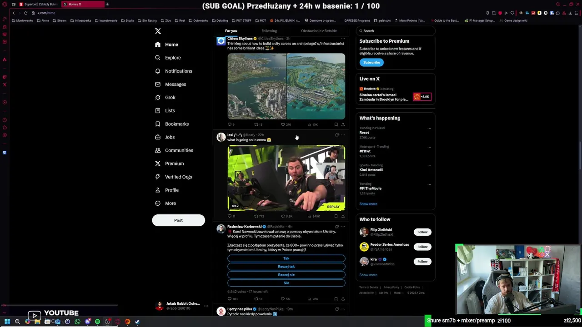
Task: Click the X logo in sidebar
Action: coord(158,31)
